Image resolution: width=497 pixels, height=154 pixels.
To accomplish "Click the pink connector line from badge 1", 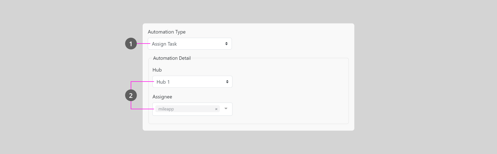I will (x=143, y=44).
